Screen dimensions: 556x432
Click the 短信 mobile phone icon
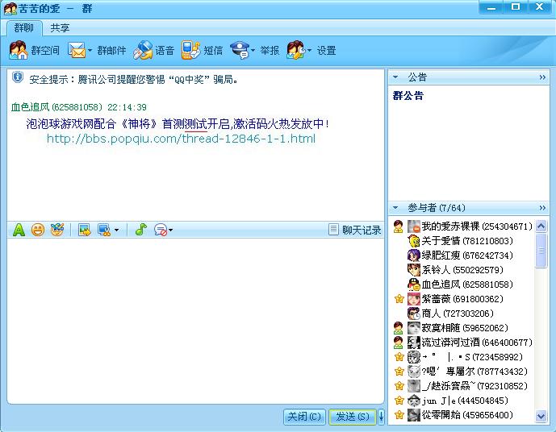190,50
